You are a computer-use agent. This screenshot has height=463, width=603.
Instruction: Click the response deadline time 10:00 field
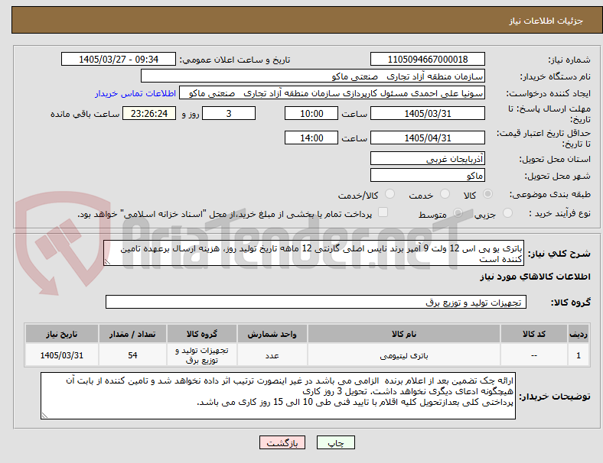(311, 113)
